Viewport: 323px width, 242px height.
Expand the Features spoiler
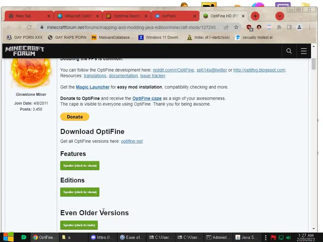80,165
